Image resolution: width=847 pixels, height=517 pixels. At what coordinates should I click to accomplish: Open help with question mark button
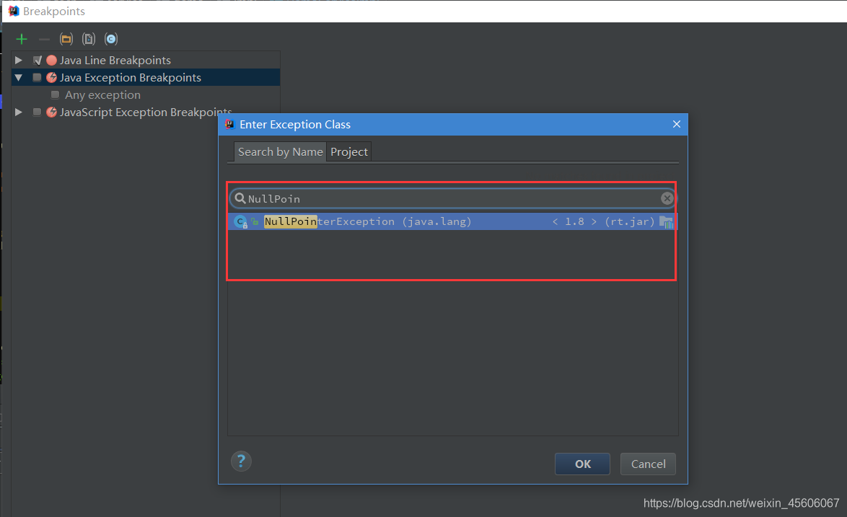point(242,461)
